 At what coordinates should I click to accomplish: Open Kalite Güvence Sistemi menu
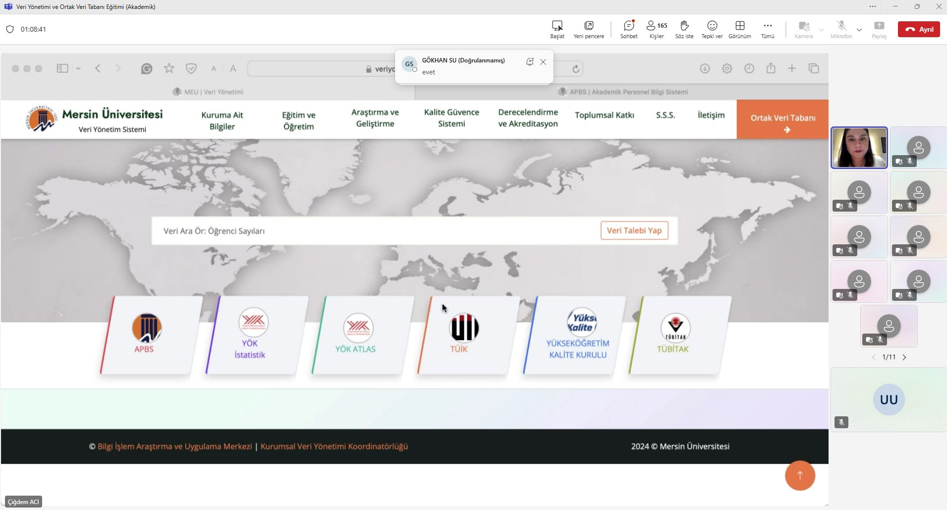tap(451, 118)
